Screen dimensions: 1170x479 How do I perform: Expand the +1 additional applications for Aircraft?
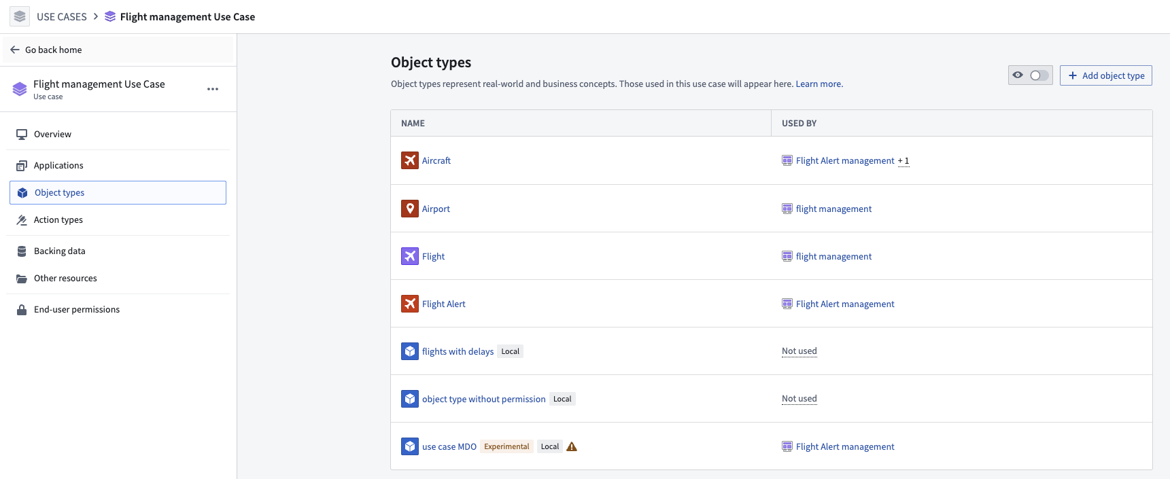(904, 161)
